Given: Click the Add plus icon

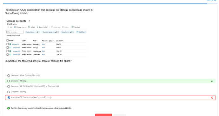Looking at the screenshot, I should pos(8,27).
